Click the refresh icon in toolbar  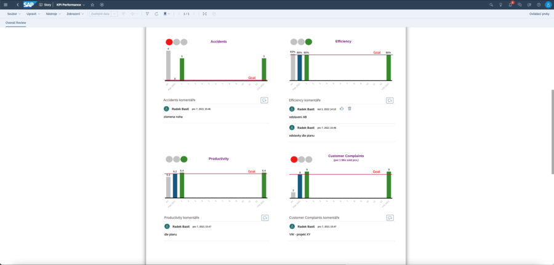click(156, 13)
